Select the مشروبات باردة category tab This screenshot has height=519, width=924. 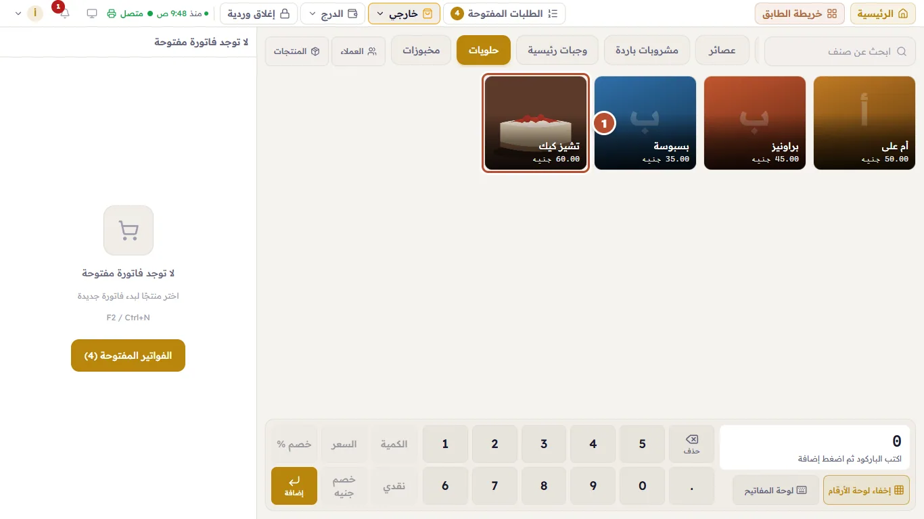pos(647,51)
